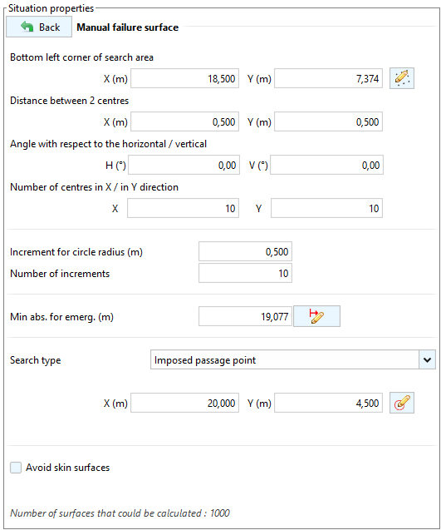Image resolution: width=441 pixels, height=530 pixels.
Task: Edit number of centres in Y direction
Action: (x=326, y=208)
